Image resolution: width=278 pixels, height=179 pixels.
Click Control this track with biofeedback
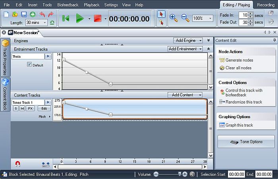[241, 93]
